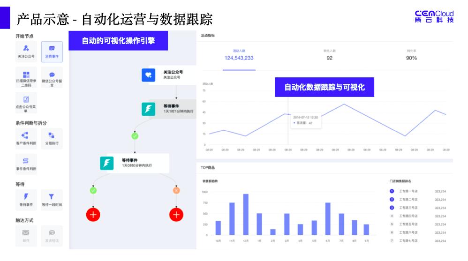Click the blue rank 2 badge
Screen dimensions: 468x261
pyautogui.click(x=392, y=200)
